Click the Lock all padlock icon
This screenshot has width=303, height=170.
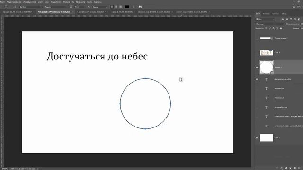(x=281, y=28)
